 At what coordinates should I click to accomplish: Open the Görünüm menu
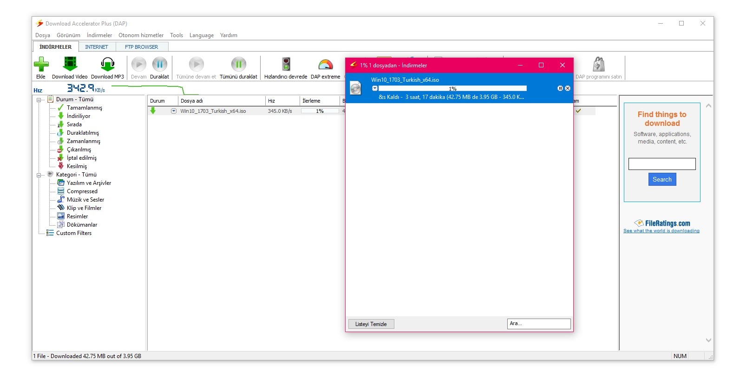[x=68, y=35]
